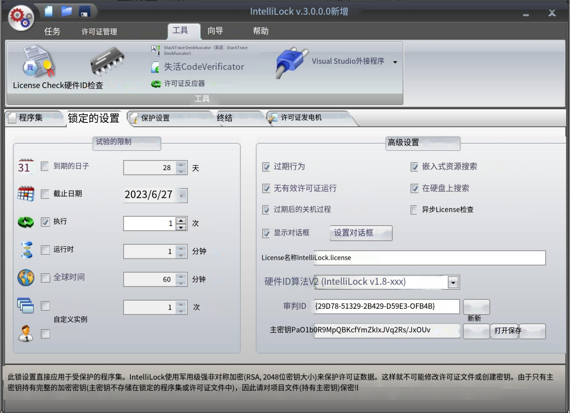Image resolution: width=570 pixels, height=413 pixels.
Task: Toggle the 过期后的关机过程 checkbox
Action: (x=266, y=210)
